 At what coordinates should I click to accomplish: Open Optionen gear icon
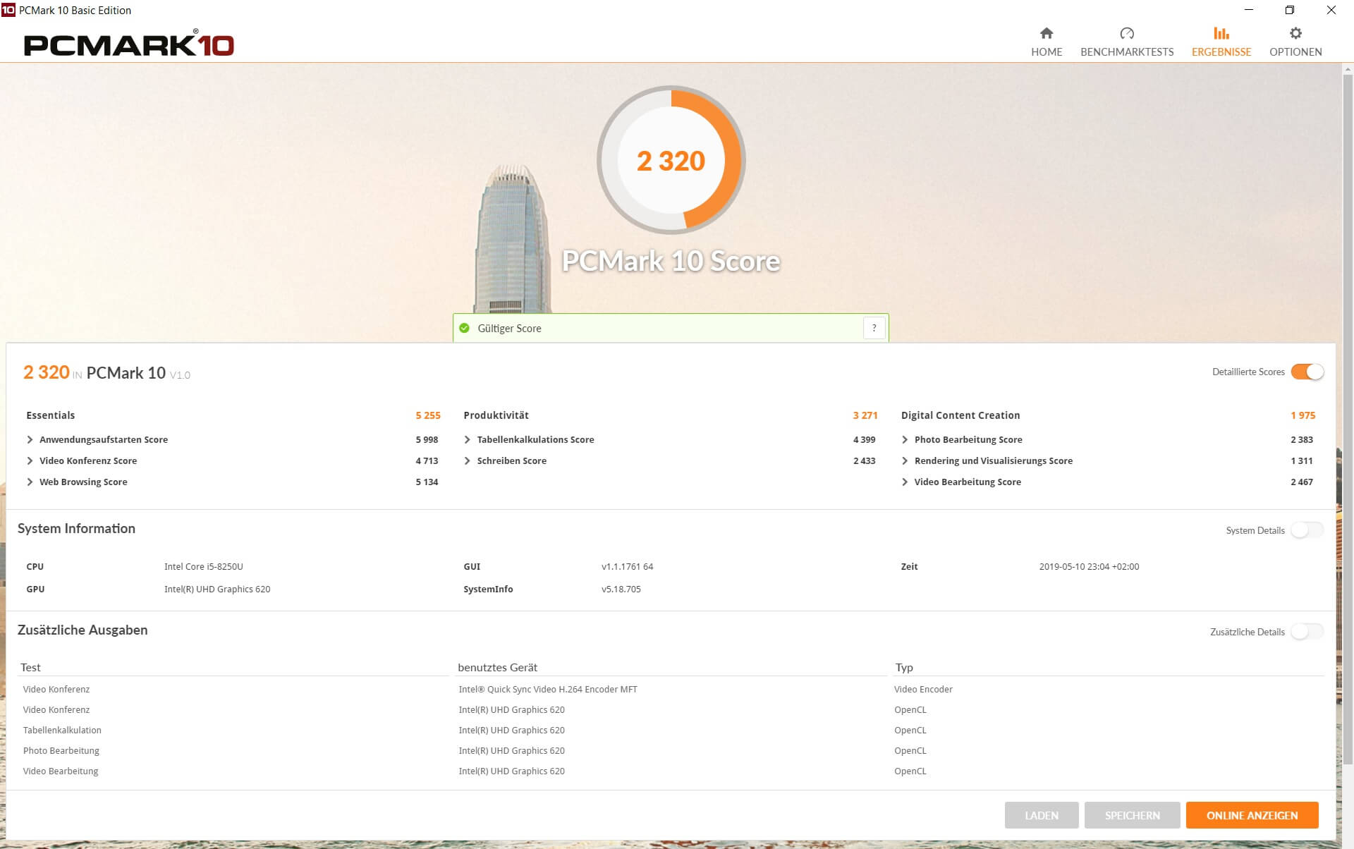click(x=1295, y=33)
